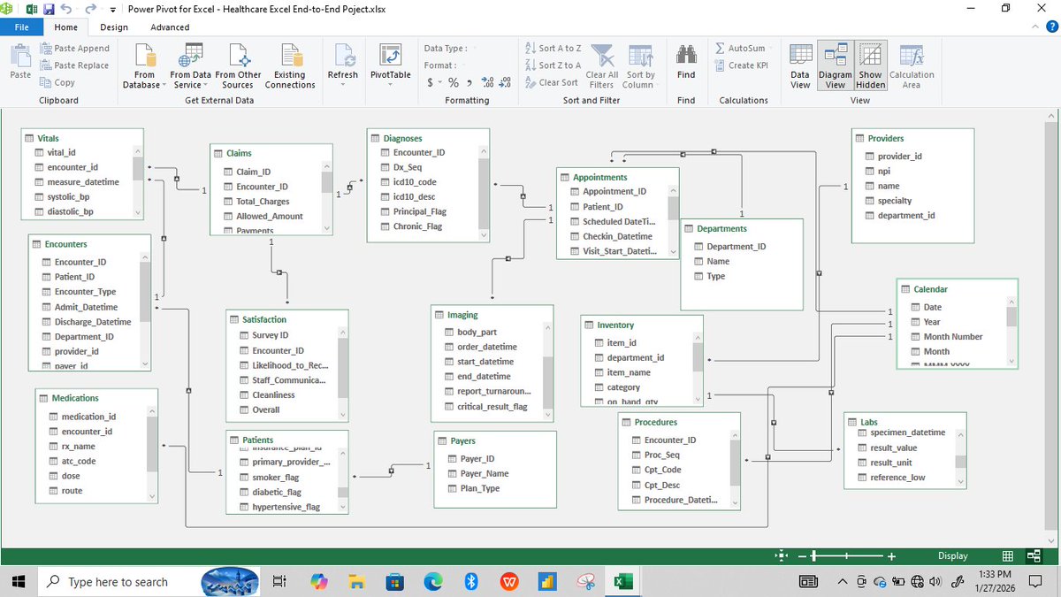Click the Copy command

[x=57, y=82]
